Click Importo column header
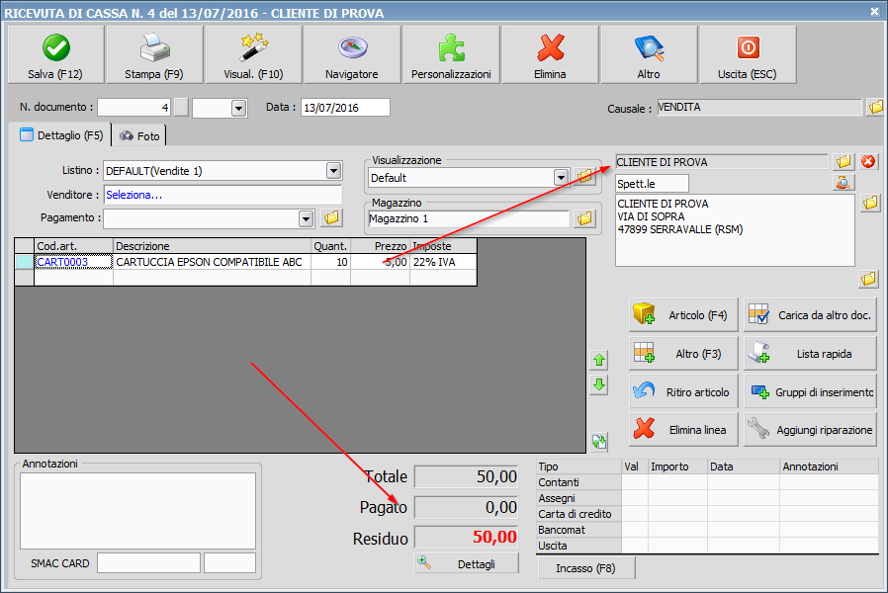The image size is (888, 593). click(678, 466)
